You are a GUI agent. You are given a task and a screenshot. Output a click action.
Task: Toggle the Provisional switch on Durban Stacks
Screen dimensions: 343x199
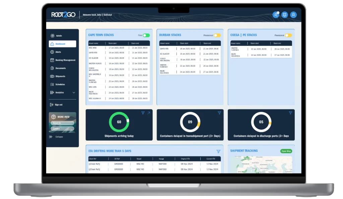tap(217, 35)
